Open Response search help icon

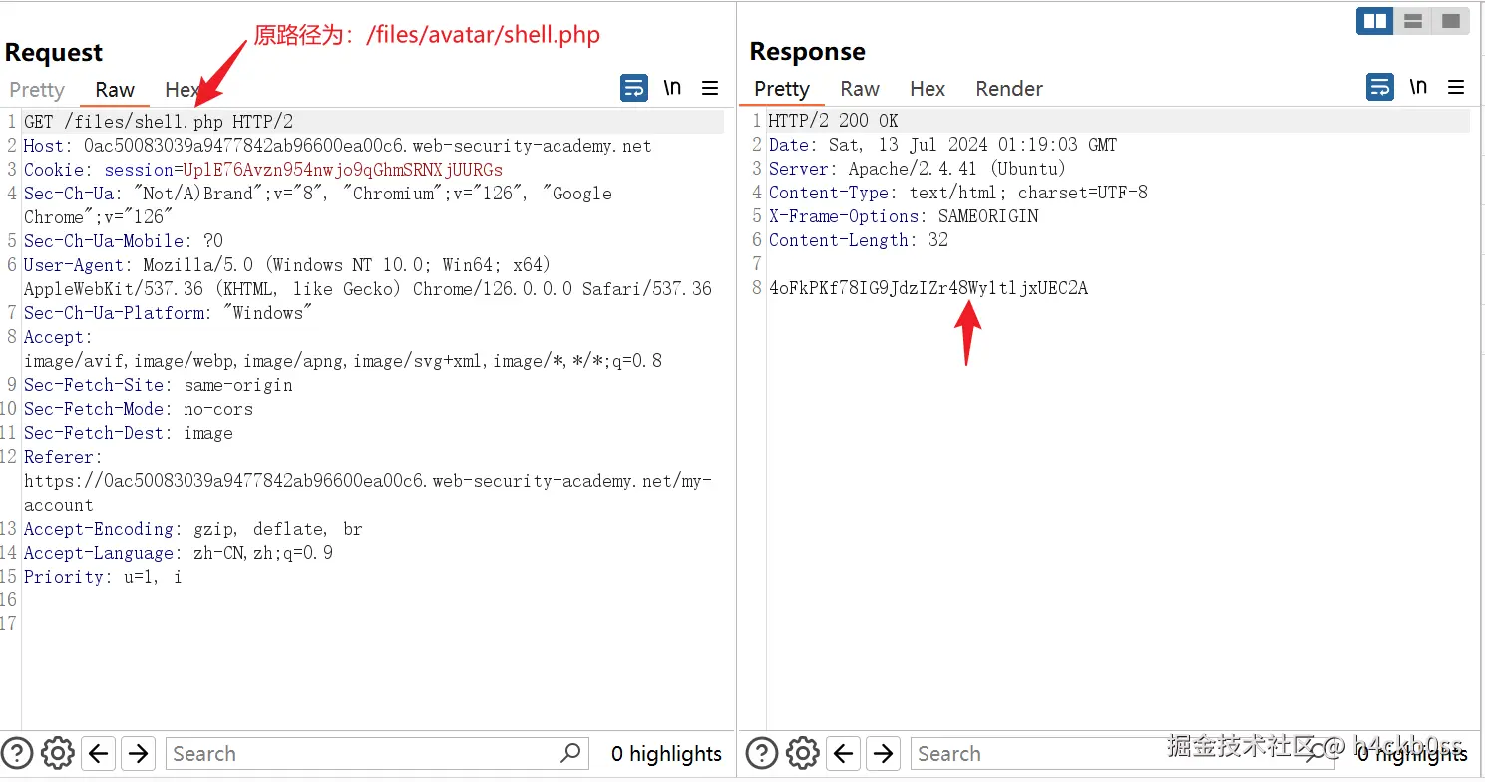pos(763,753)
